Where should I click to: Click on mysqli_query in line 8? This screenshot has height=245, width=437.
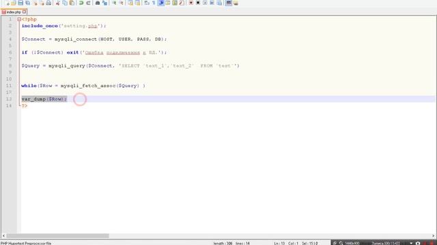click(x=67, y=66)
